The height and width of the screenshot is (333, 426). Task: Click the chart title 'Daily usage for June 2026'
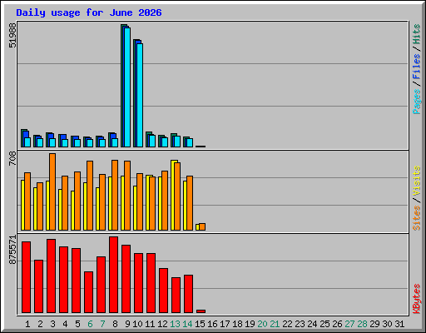(x=89, y=12)
